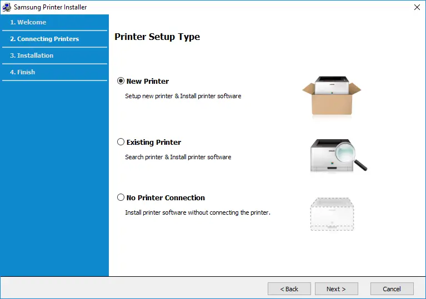This screenshot has width=426, height=299.
Task: Close the Samsung Printer Installer window
Action: (x=417, y=7)
